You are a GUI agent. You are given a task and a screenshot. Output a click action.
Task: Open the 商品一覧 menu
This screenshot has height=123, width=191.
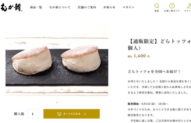tap(36, 7)
